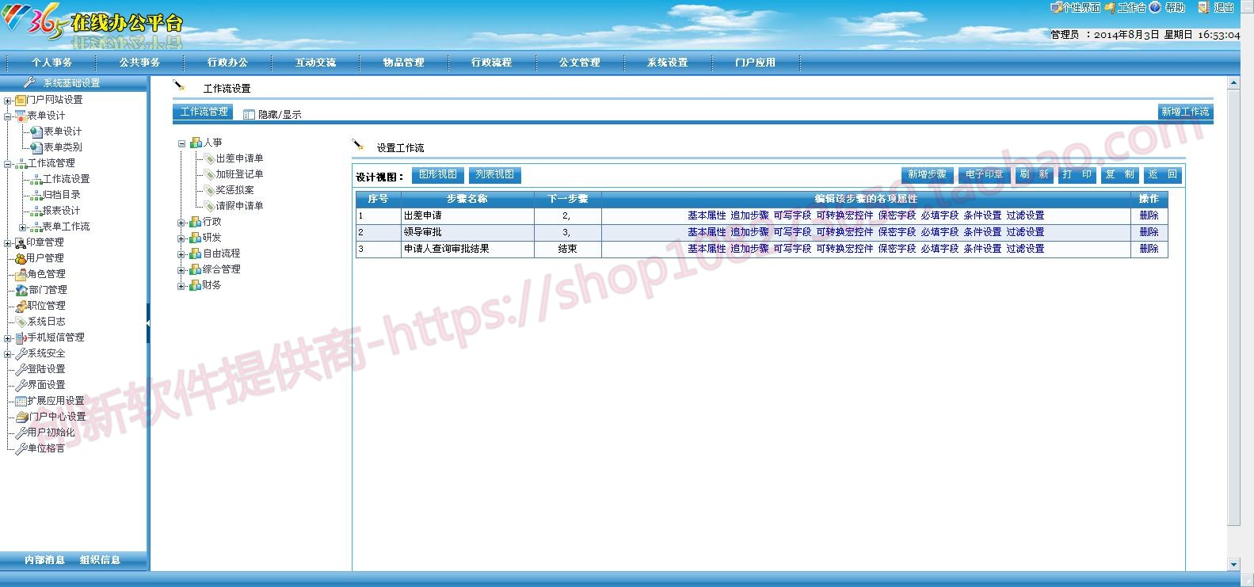Click the 用户管理 people icon in sidebar

pos(20,258)
